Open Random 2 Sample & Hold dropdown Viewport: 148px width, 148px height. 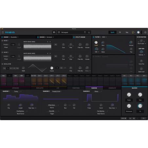coord(57,91)
